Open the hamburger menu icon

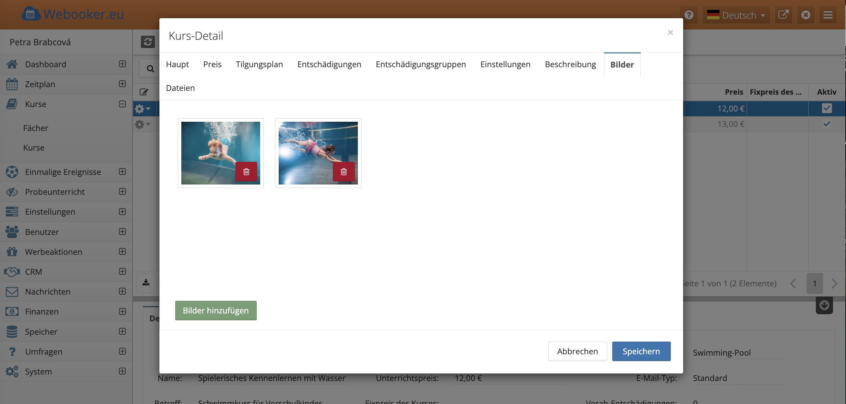pyautogui.click(x=828, y=15)
